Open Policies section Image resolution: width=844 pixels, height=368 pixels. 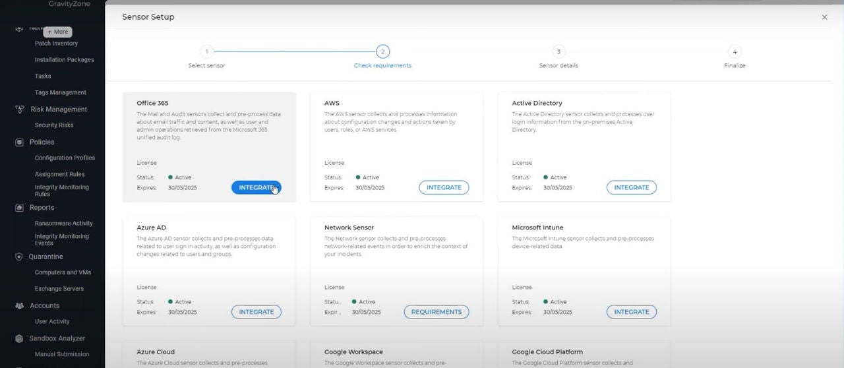point(42,142)
